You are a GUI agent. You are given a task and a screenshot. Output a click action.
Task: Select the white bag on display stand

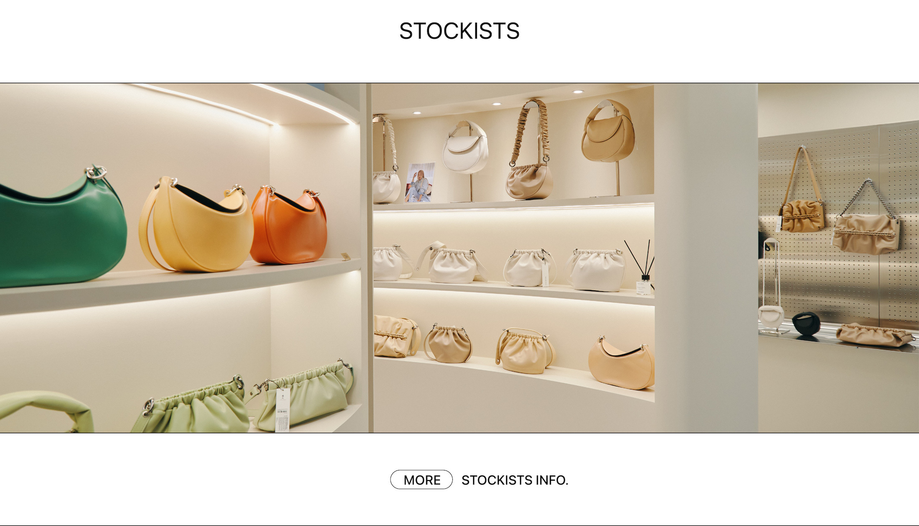coord(465,147)
